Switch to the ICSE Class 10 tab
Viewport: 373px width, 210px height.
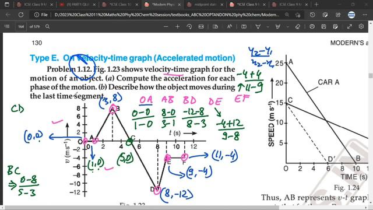tap(120, 5)
